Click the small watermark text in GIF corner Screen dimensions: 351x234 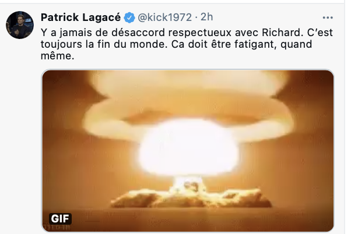click(x=57, y=228)
